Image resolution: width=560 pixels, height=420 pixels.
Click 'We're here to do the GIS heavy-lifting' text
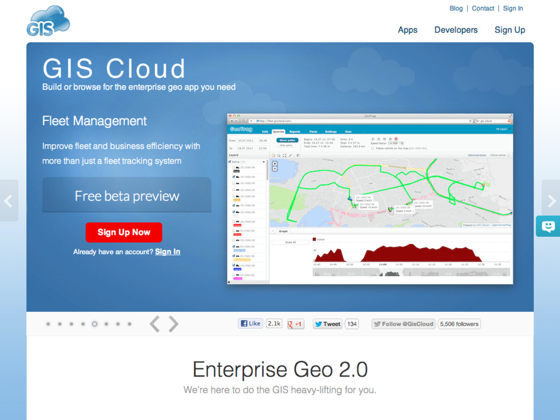coord(280,390)
